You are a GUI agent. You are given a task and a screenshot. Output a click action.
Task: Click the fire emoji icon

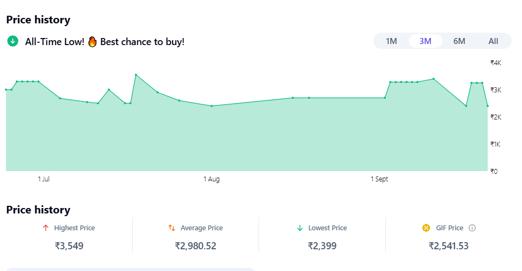pos(92,41)
